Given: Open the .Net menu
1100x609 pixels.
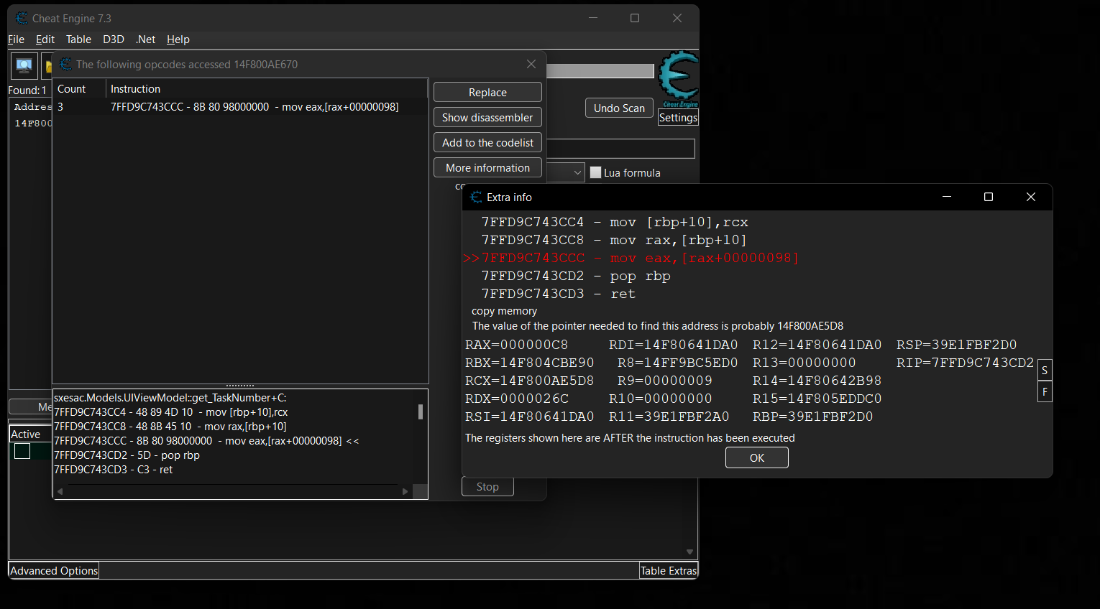Looking at the screenshot, I should 145,39.
